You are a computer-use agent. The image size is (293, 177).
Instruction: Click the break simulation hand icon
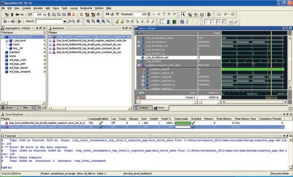(98, 15)
